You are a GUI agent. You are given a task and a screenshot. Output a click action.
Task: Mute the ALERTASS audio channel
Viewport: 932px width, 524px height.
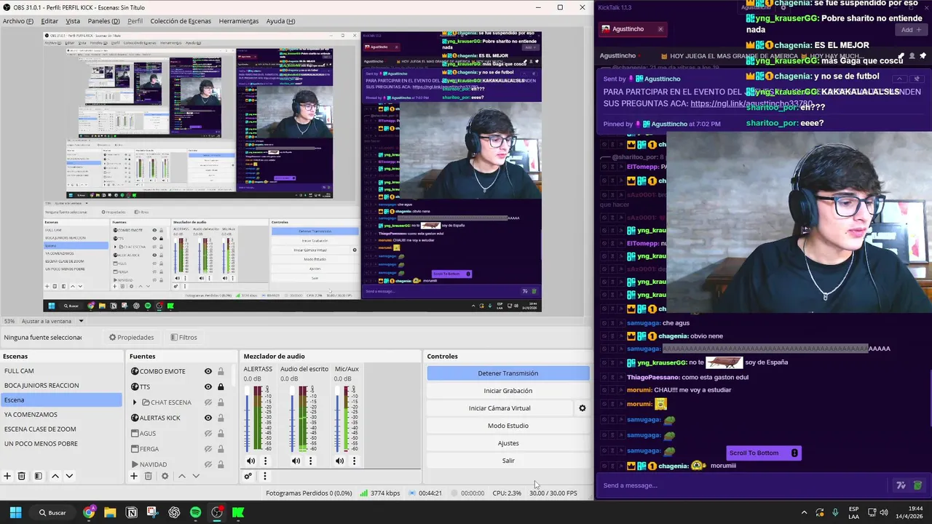click(251, 461)
